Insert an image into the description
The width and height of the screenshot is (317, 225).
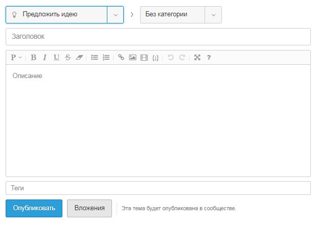(132, 58)
